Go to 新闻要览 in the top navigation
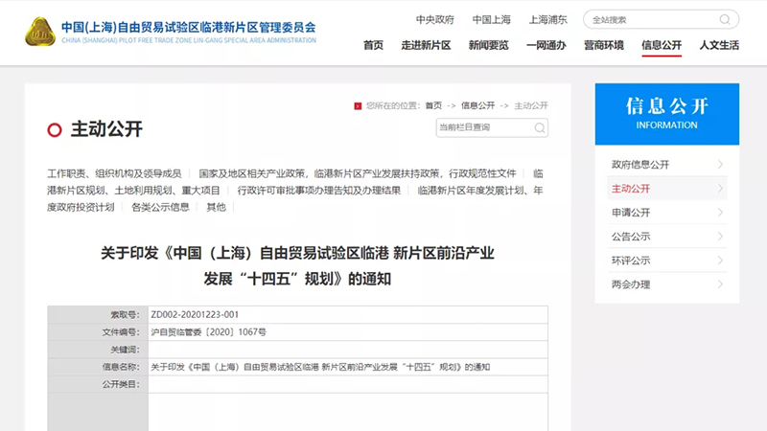Image resolution: width=767 pixels, height=431 pixels. (x=488, y=45)
